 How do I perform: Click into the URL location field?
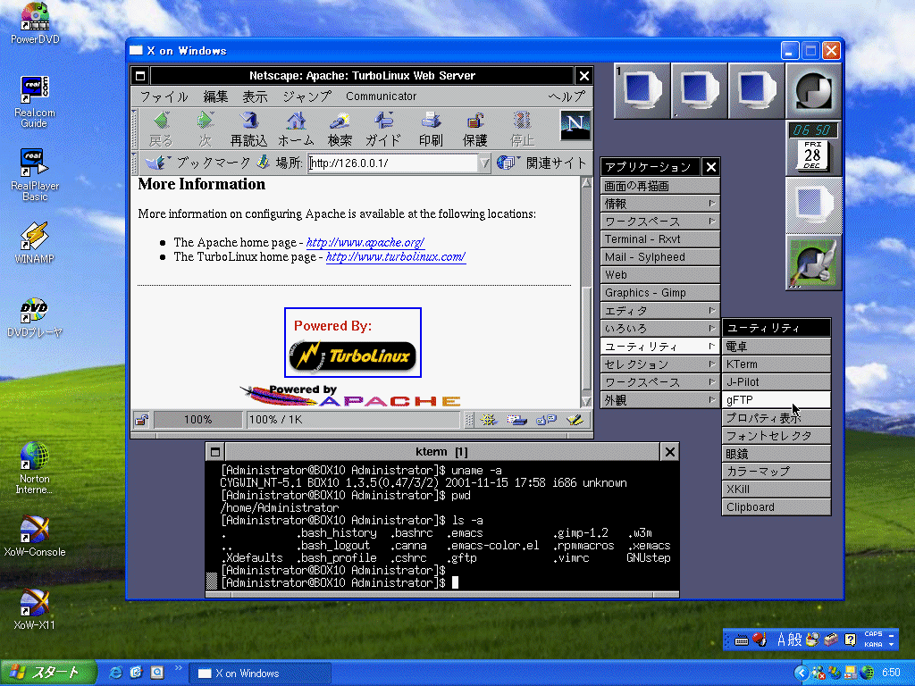393,163
